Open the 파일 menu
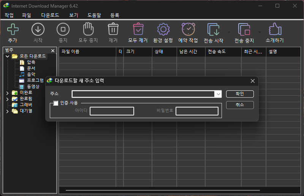 [27, 15]
